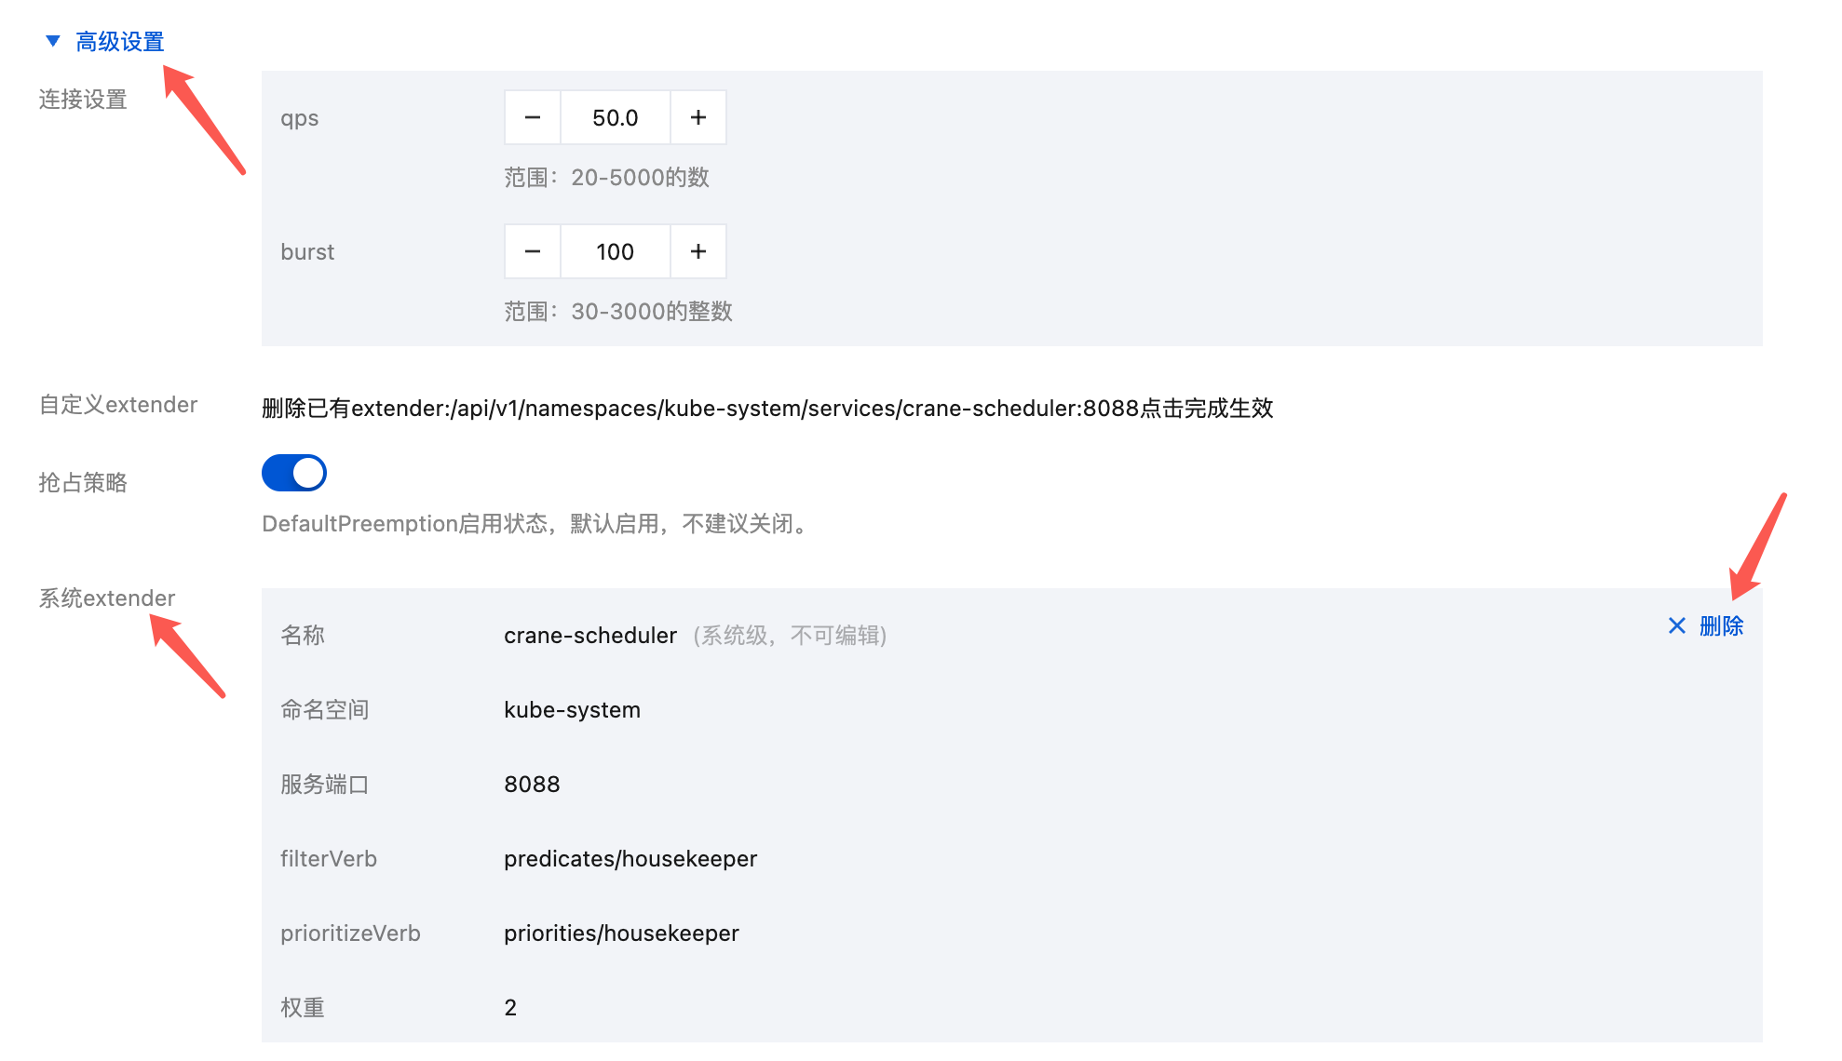Image resolution: width=1842 pixels, height=1061 pixels.
Task: Decrease qps with the minus button
Action: (x=533, y=118)
